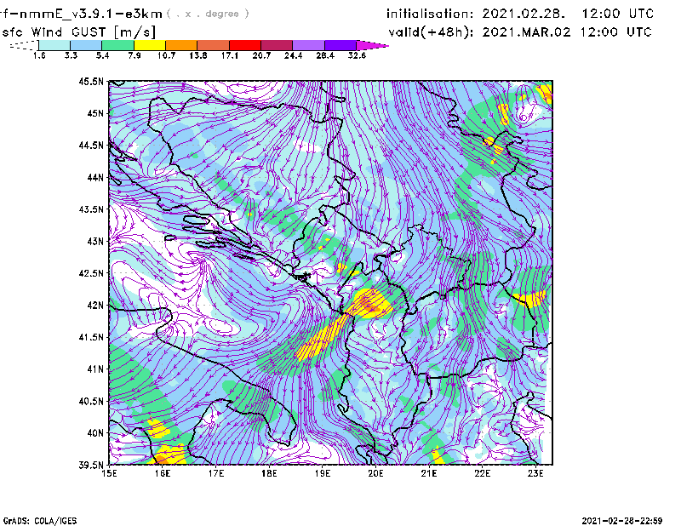Click the red 17.1–20.7 legend swatch
This screenshot has width=681, height=526.
(245, 45)
